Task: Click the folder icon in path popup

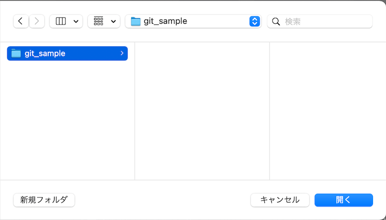Action: coord(136,21)
